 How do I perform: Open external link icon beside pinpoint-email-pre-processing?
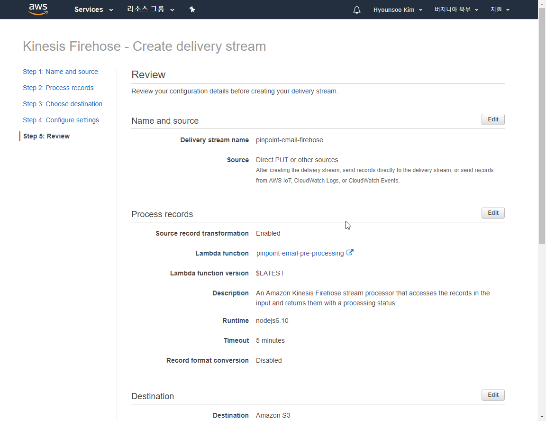[350, 253]
